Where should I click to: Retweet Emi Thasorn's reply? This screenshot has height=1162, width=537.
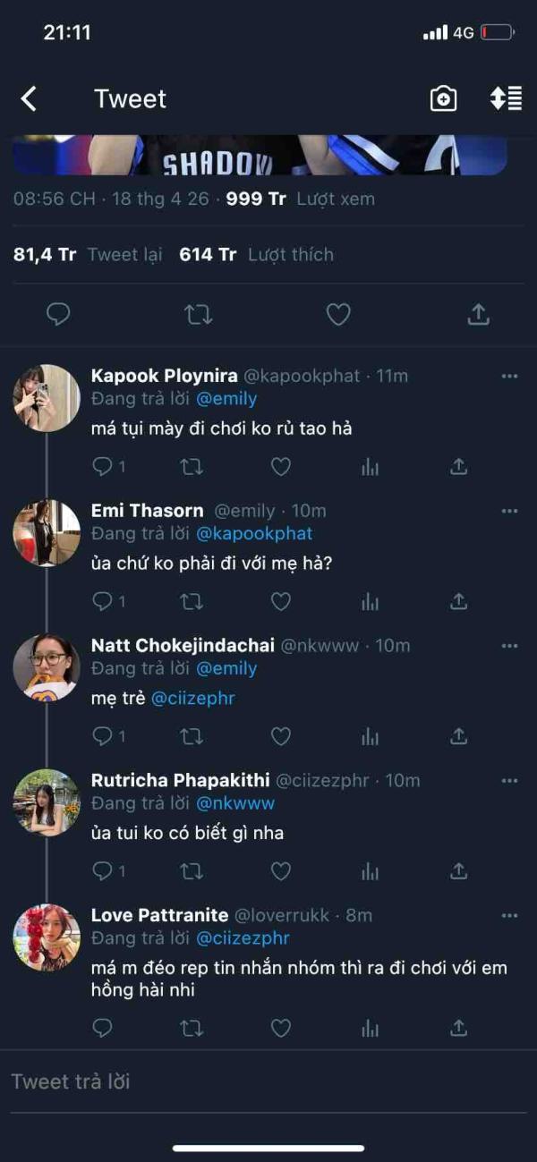tap(192, 602)
